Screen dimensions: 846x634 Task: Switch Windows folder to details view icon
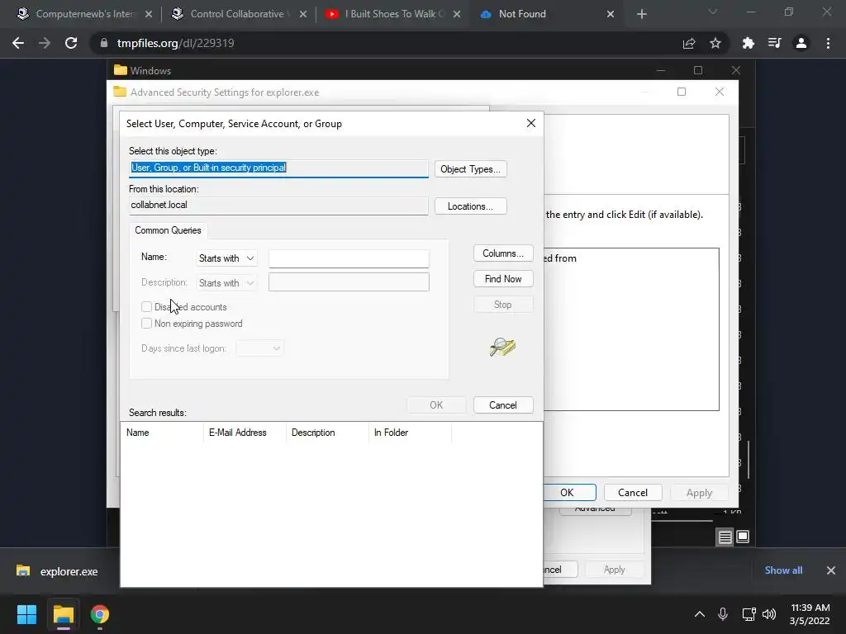pos(725,537)
